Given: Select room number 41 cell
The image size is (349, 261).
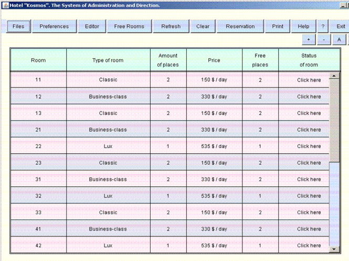Looking at the screenshot, I should pos(38,229).
